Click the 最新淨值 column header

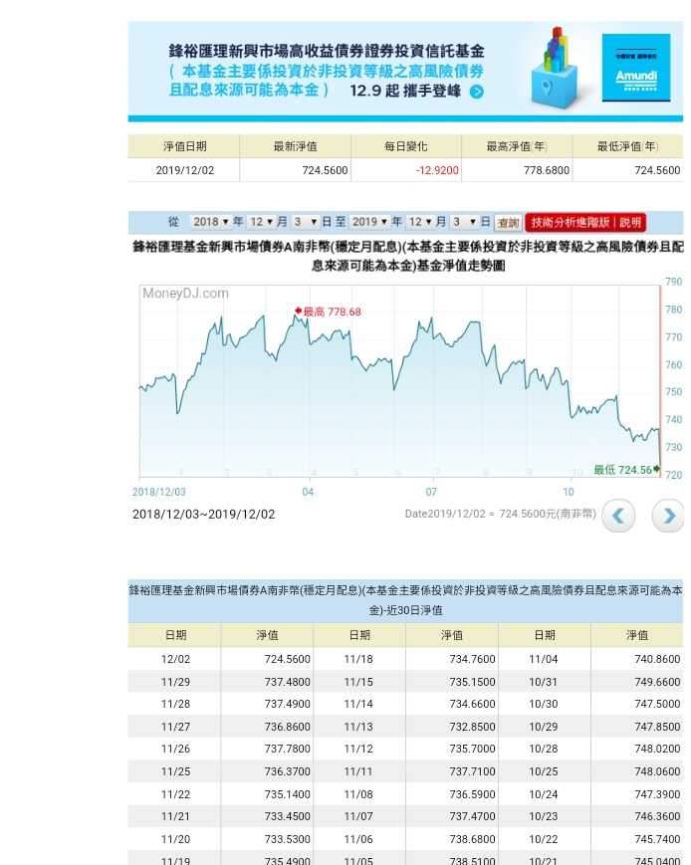pos(296,146)
